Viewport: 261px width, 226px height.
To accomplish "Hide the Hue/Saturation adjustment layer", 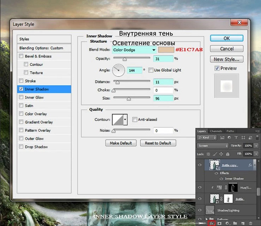I will pos(200,187).
